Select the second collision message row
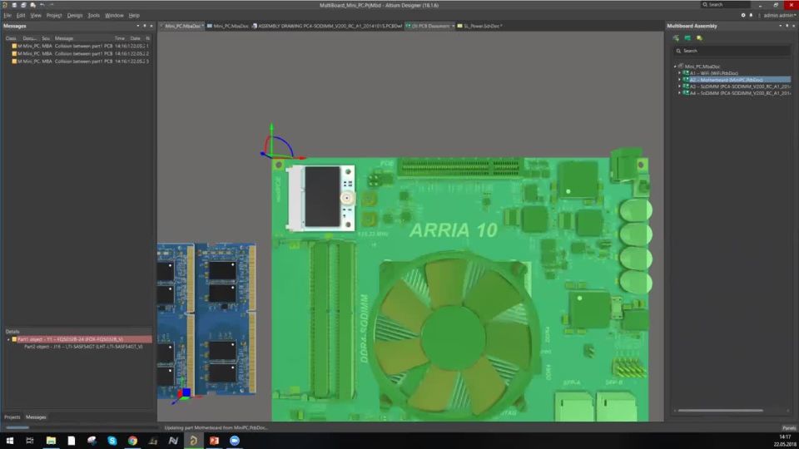This screenshot has height=449, width=799. pos(78,53)
